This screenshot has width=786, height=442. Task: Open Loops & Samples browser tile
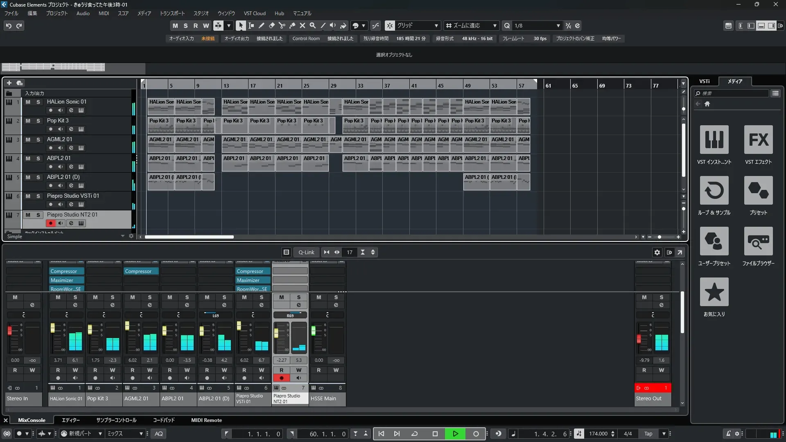coord(714,190)
